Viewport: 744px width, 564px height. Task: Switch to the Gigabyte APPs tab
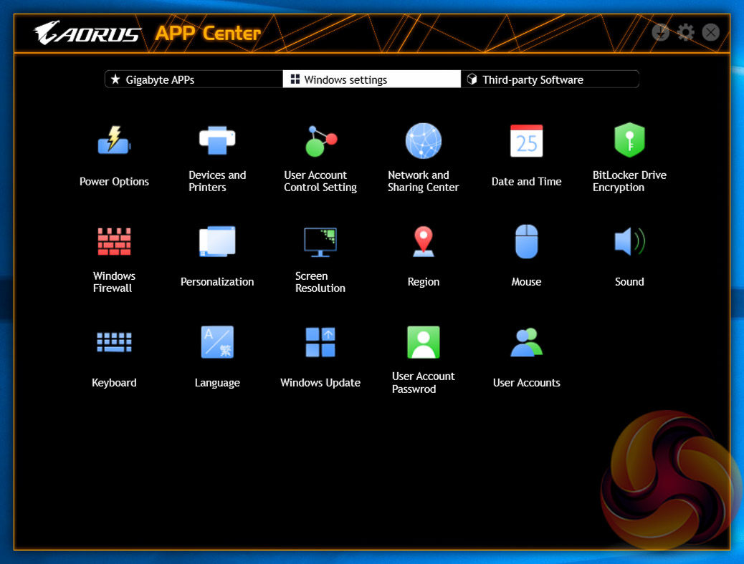click(194, 79)
